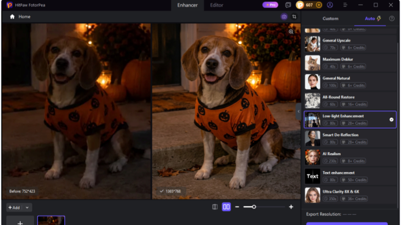This screenshot has height=225, width=401.
Task: Click the 607 credits coin icon
Action: click(300, 5)
